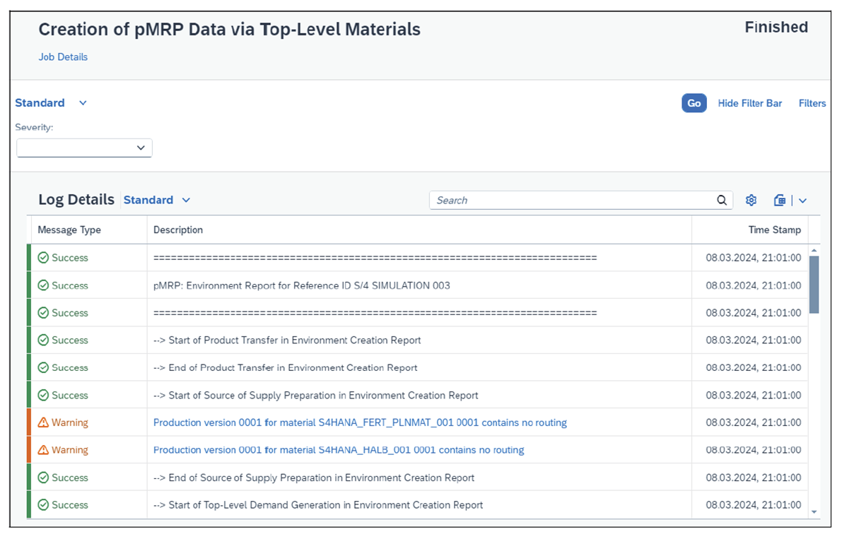Screen dimensions: 842x539
Task: Click Warning icon beside S4HANA_FERT_PLNMAT message
Action: pyautogui.click(x=44, y=422)
